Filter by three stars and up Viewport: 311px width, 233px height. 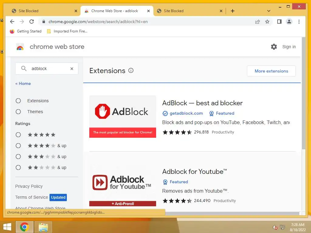18,157
